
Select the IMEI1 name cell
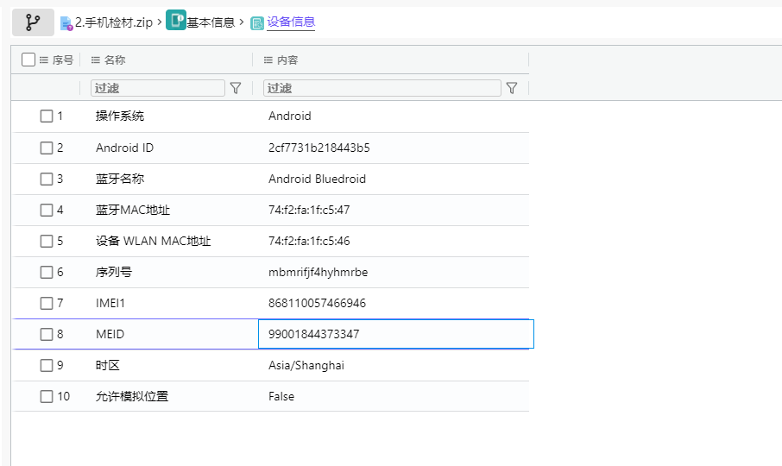coord(110,303)
